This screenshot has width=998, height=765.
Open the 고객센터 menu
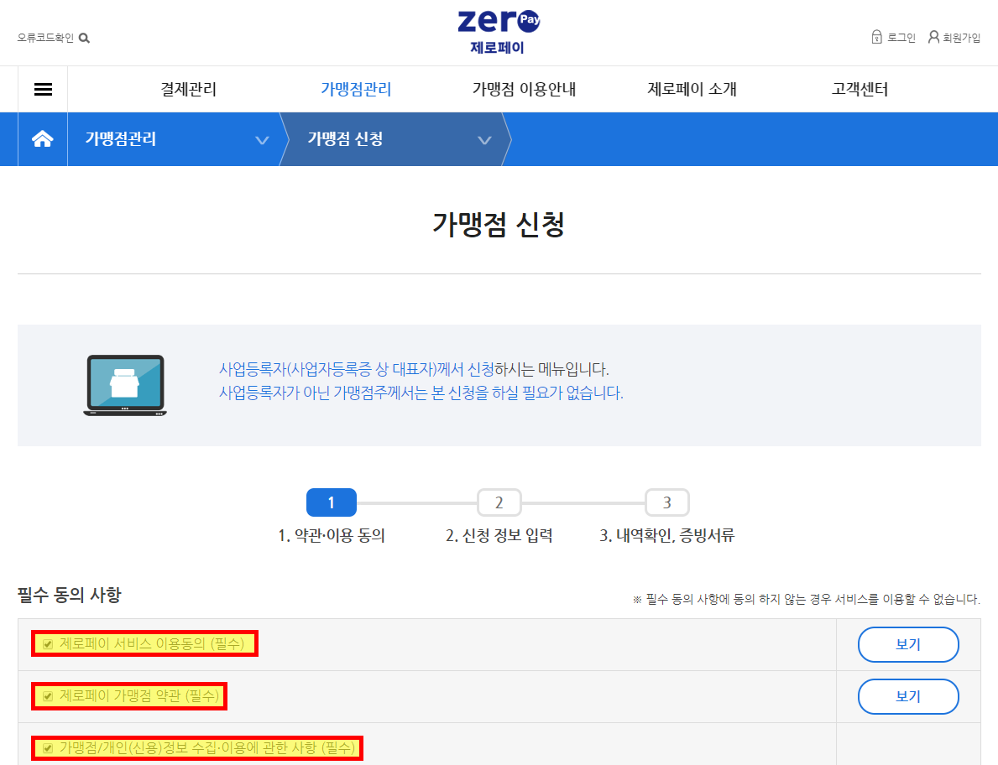point(860,89)
